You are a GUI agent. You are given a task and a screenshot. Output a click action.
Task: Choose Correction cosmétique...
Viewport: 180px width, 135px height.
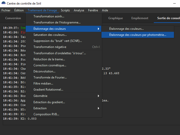(64, 65)
